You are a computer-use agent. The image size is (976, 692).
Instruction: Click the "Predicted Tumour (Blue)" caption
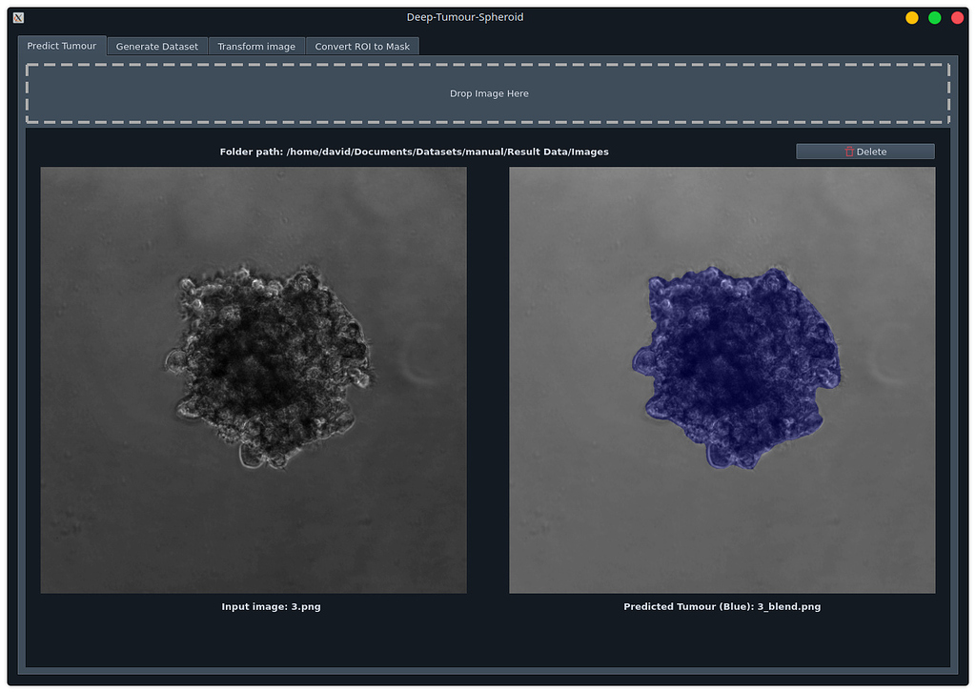(722, 606)
